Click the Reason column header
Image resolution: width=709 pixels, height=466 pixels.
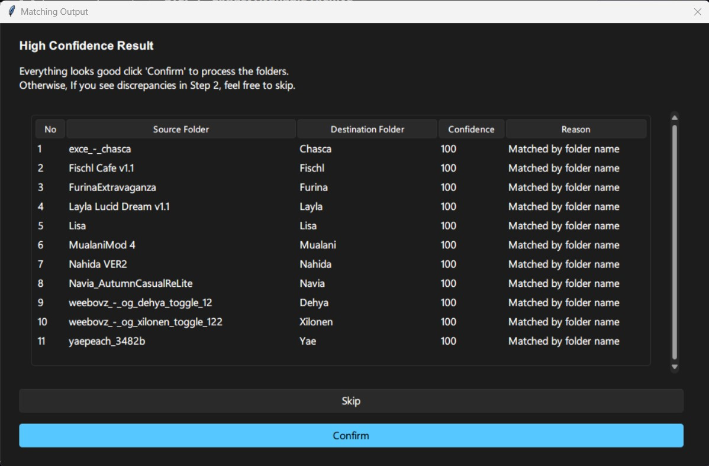[576, 129]
